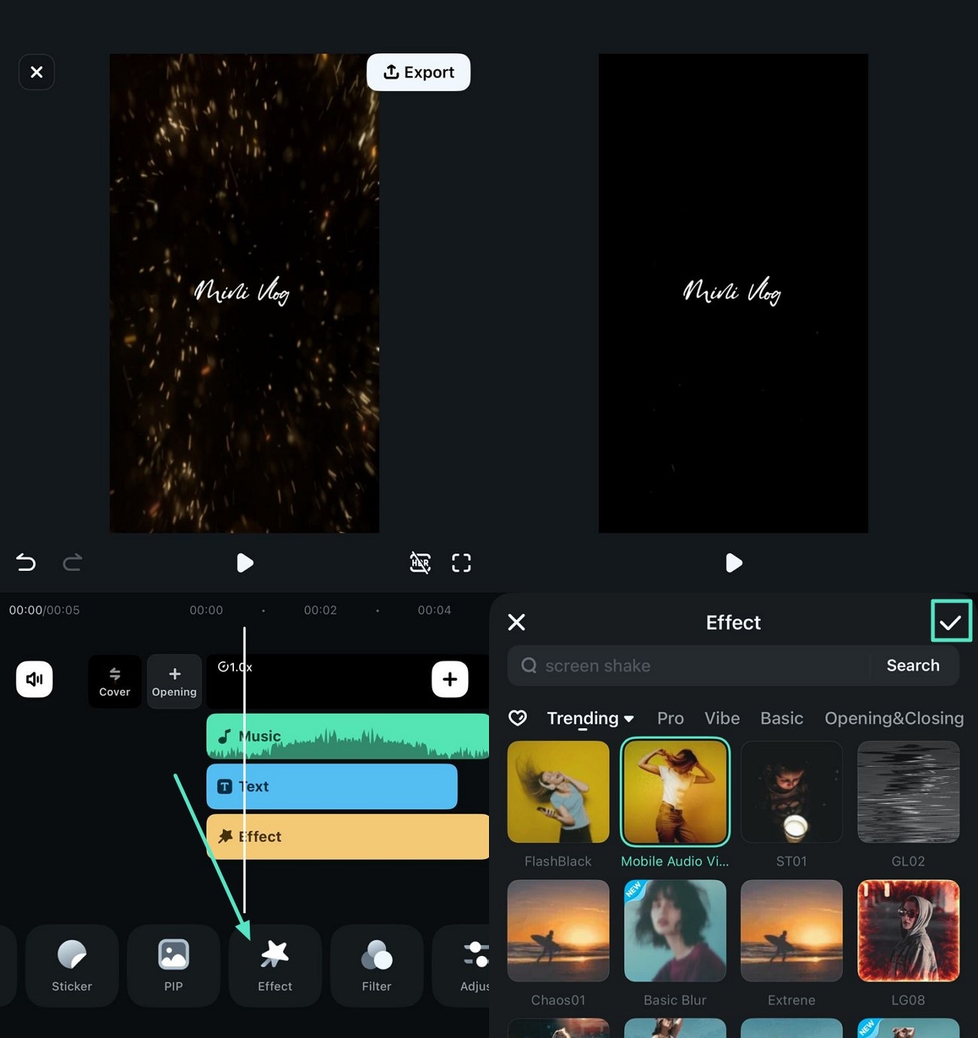This screenshot has width=978, height=1038.
Task: Undo the last action
Action: [26, 563]
